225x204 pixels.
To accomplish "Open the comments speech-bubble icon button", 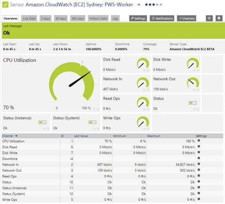I will (209, 18).
